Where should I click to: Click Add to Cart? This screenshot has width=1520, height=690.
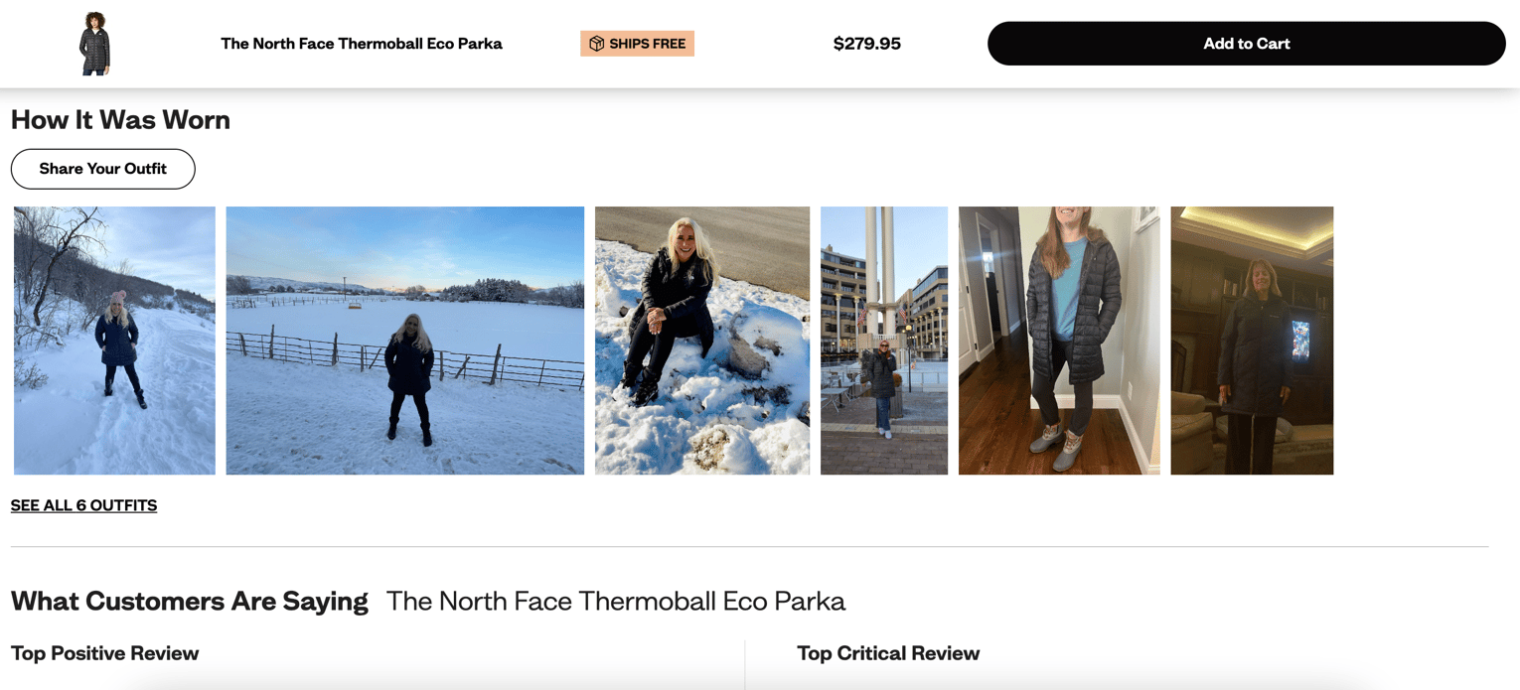pos(1246,43)
